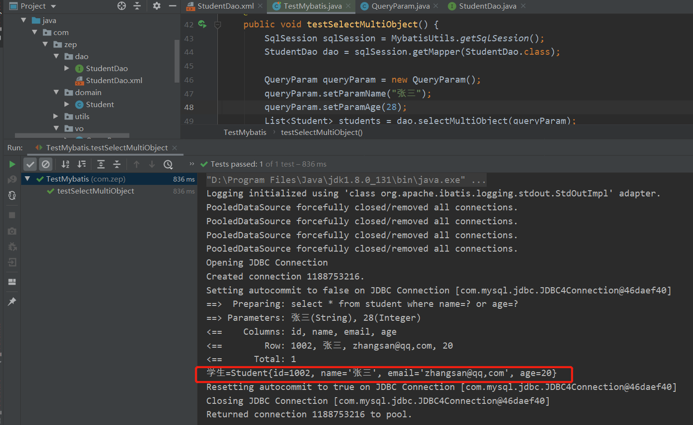
Task: Click Select Opened File target icon
Action: point(122,6)
